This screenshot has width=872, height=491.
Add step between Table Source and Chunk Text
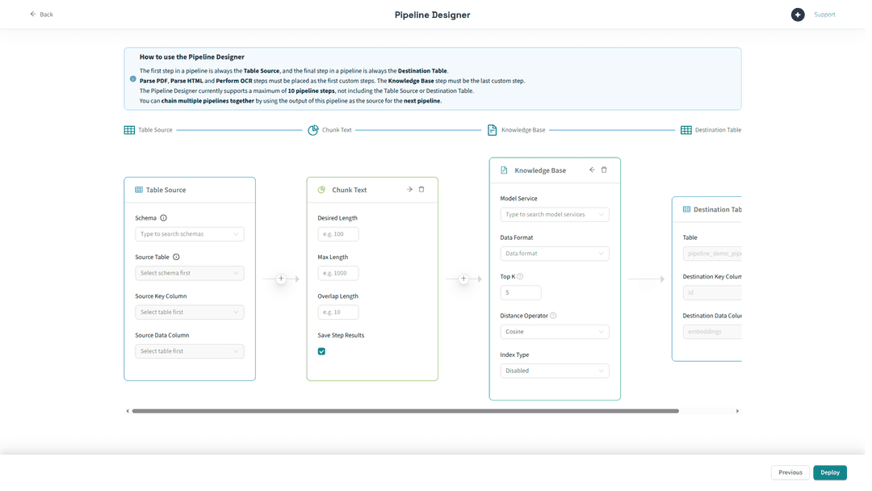(x=281, y=279)
